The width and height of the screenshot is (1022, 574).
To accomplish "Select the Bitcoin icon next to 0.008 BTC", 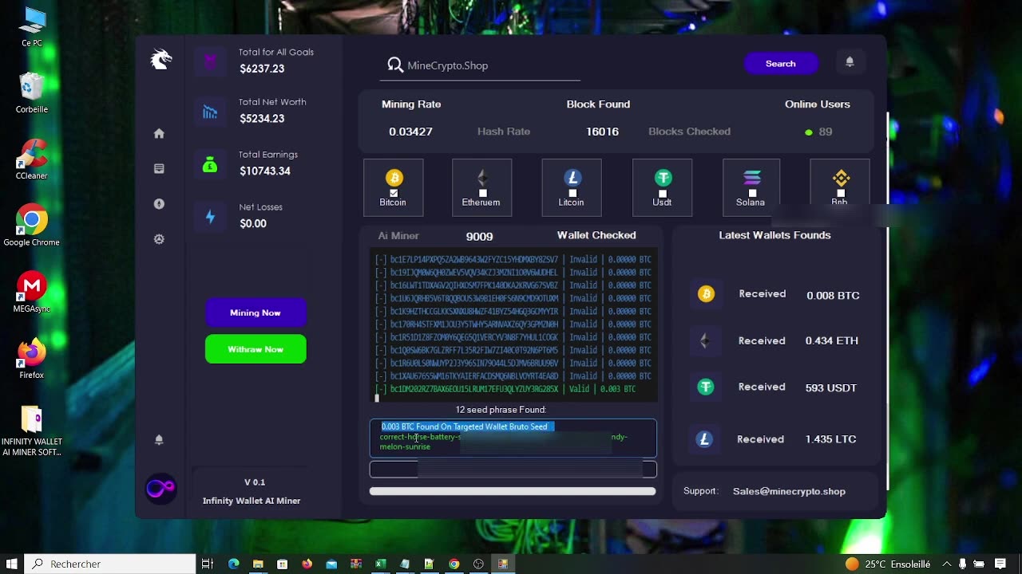I will tap(706, 294).
